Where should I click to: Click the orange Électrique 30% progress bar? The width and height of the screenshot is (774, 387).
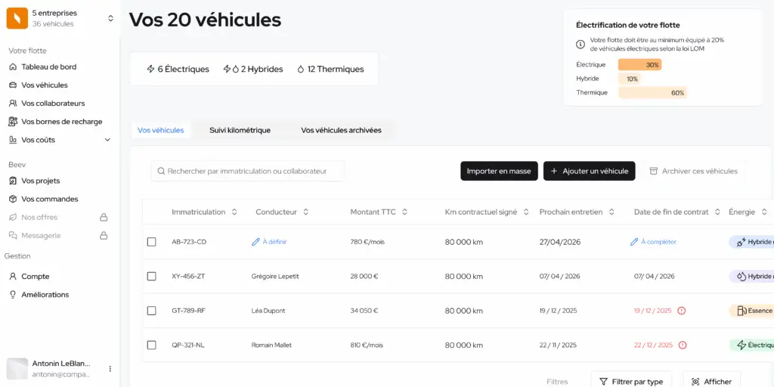[x=639, y=65]
